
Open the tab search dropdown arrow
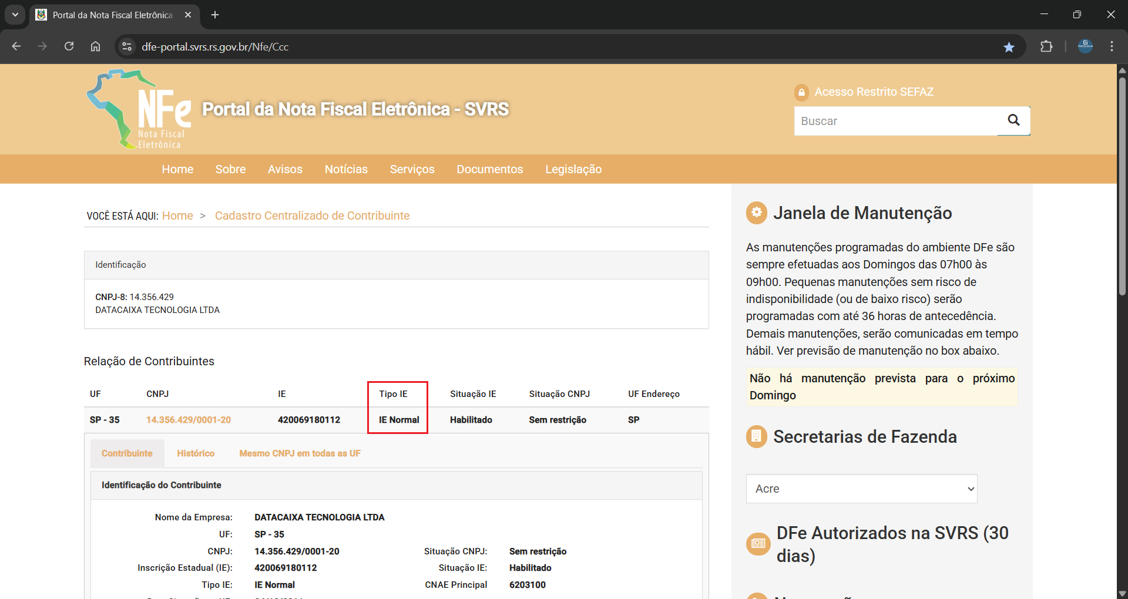point(15,15)
